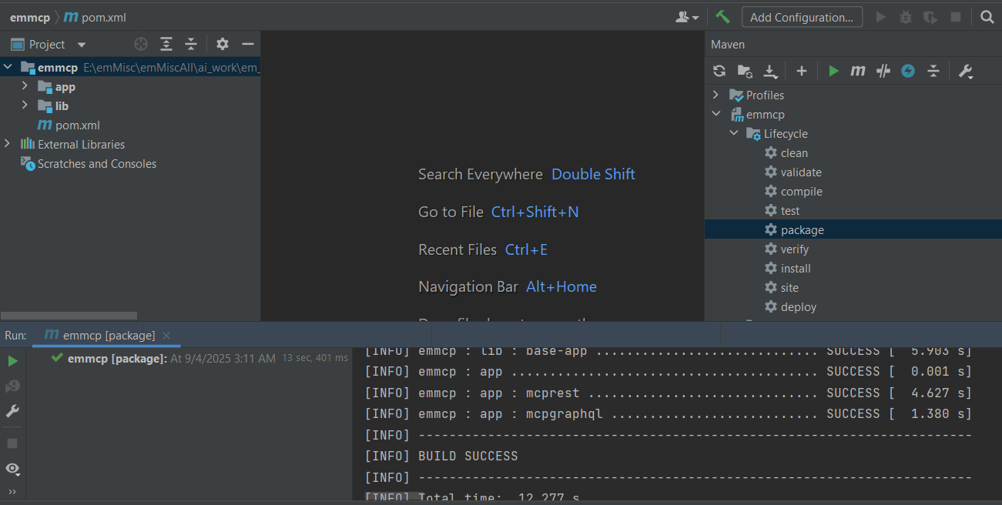Toggle the eye icon in Run panel
The width and height of the screenshot is (1002, 505).
pos(12,468)
